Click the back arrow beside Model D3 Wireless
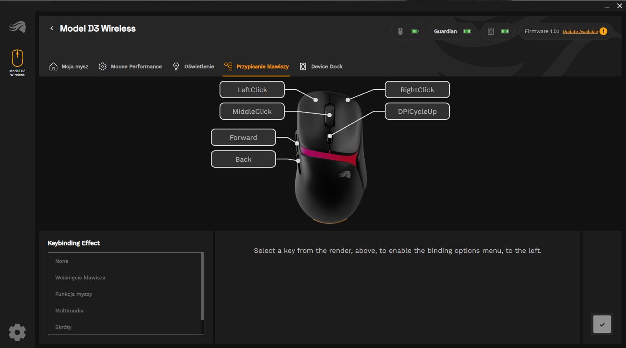Viewport: 626px width, 348px height. (52, 29)
